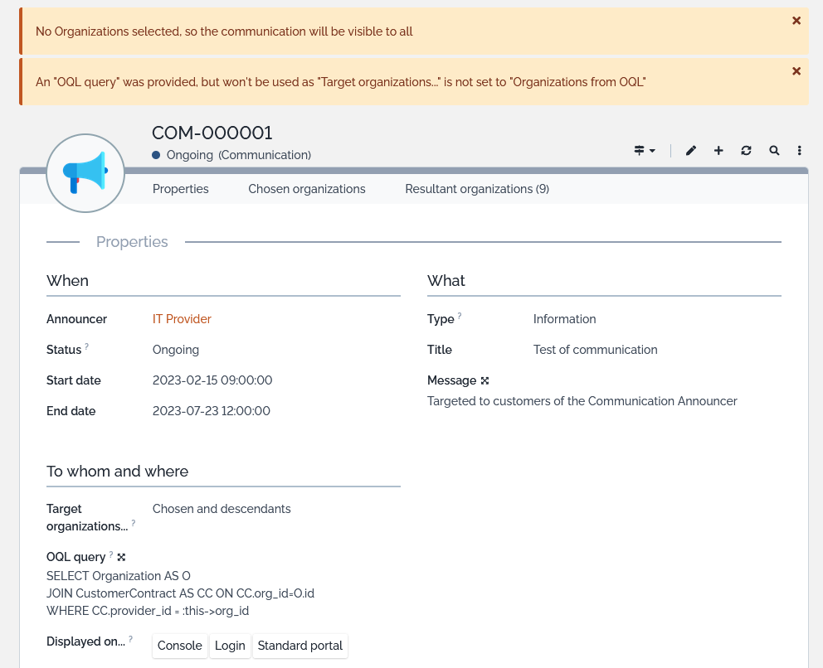Open the three-dot more actions menu
823x668 pixels.
pyautogui.click(x=799, y=151)
